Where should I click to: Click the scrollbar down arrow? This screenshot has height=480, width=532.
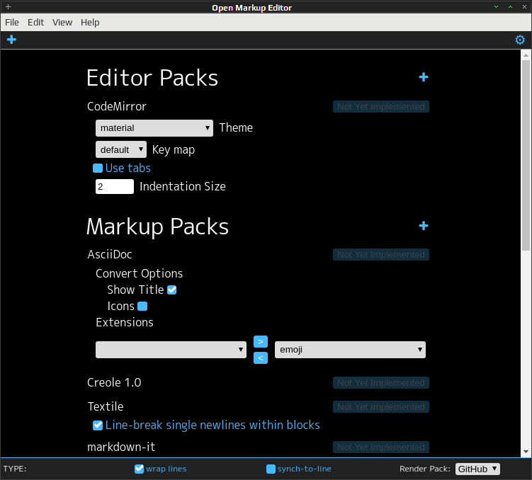[526, 452]
